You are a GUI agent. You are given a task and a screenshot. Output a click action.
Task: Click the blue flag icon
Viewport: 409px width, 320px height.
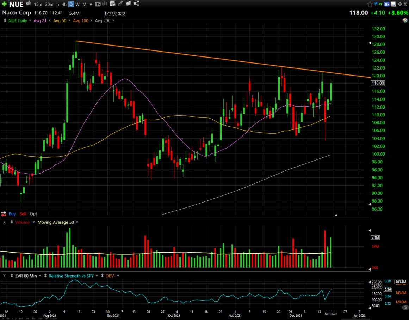click(376, 4)
